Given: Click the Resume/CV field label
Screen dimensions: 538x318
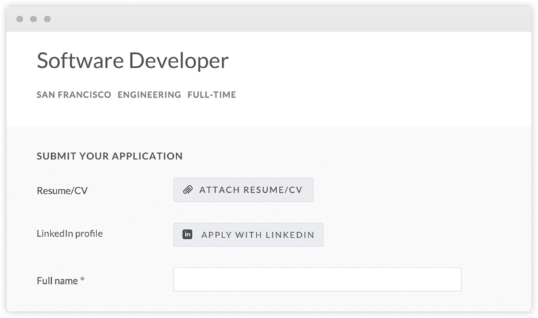Looking at the screenshot, I should (62, 190).
